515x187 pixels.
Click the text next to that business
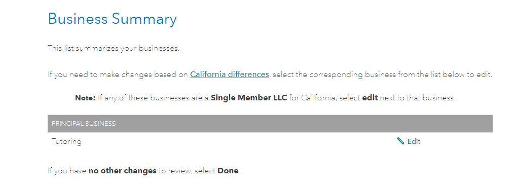pos(418,98)
